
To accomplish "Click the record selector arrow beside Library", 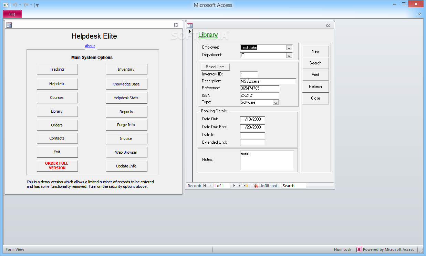I will [189, 31].
